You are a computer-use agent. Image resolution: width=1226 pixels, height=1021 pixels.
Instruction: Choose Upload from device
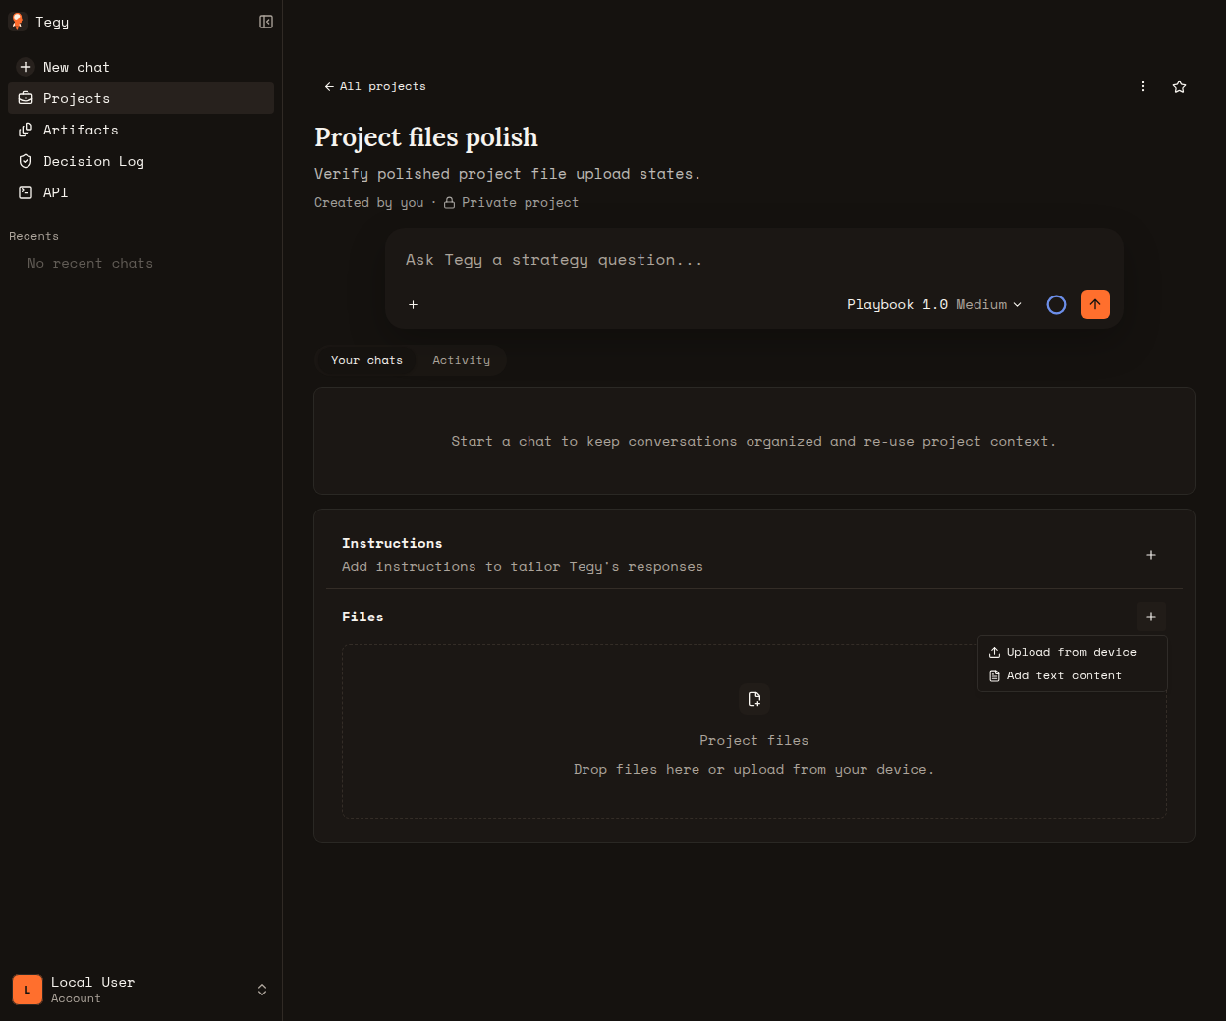point(1072,652)
